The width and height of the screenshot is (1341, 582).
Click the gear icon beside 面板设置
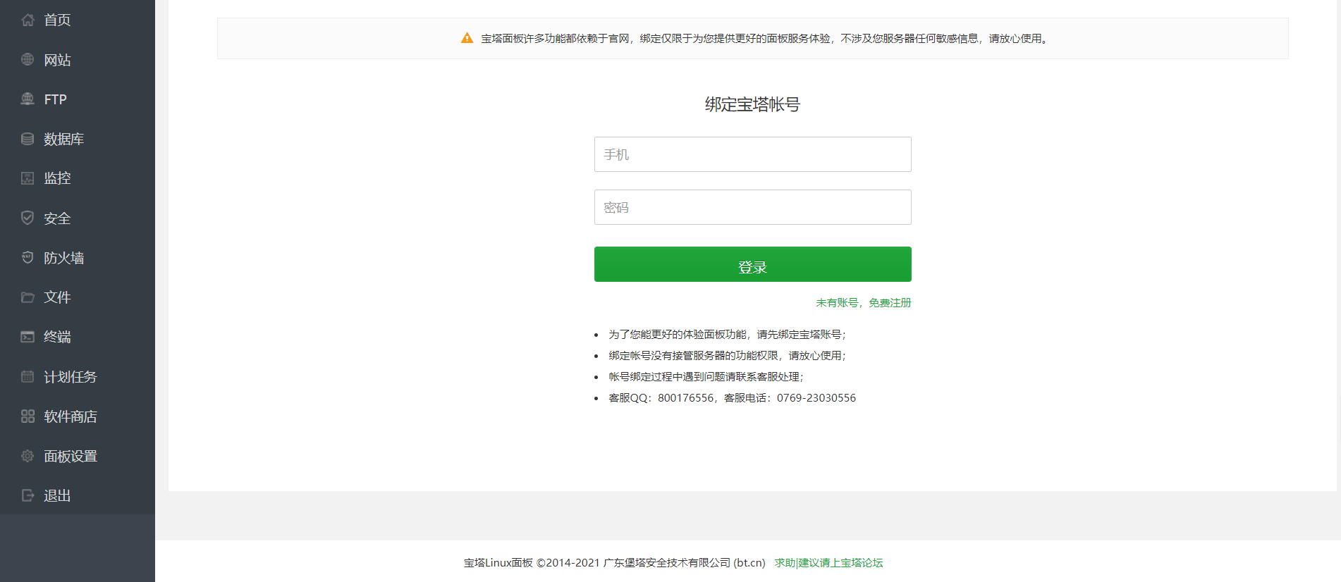click(27, 456)
